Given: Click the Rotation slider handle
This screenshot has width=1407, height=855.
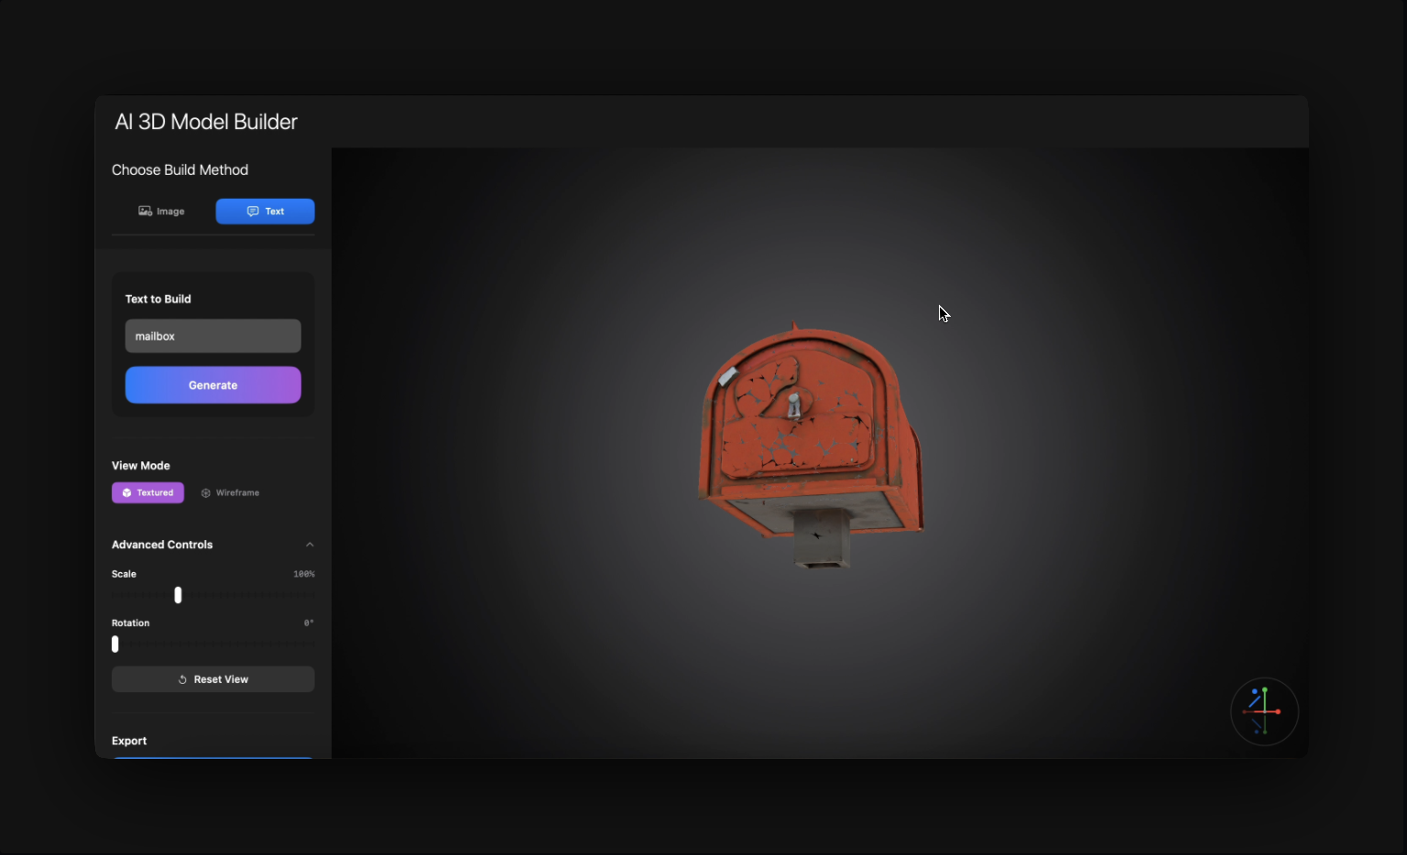Looking at the screenshot, I should (x=115, y=644).
